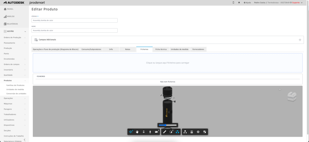Toggle the Explode model tool
The height and width of the screenshot is (142, 309).
click(x=177, y=132)
